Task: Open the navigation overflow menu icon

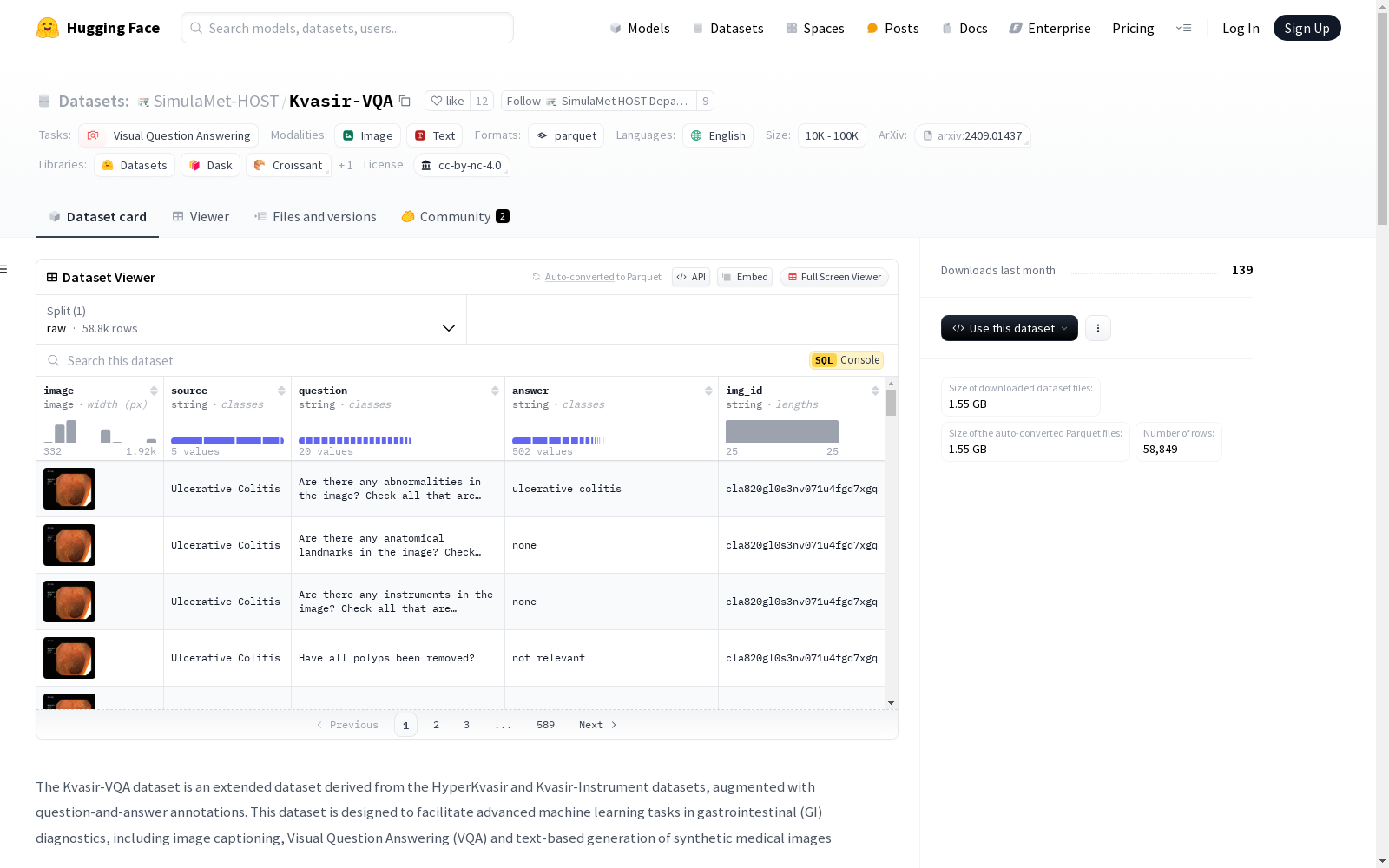Action: pos(1183,28)
